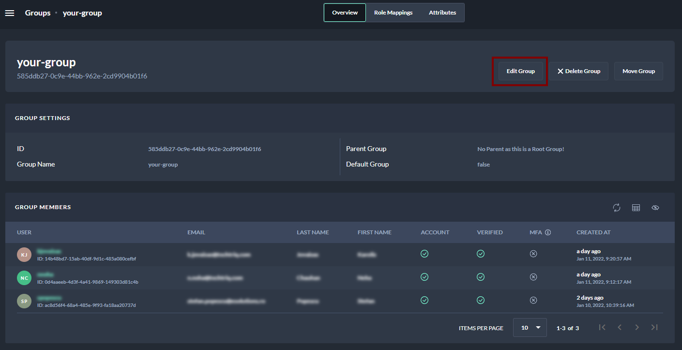Viewport: 682px width, 350px height.
Task: Switch to the Attributes tab
Action: point(442,13)
